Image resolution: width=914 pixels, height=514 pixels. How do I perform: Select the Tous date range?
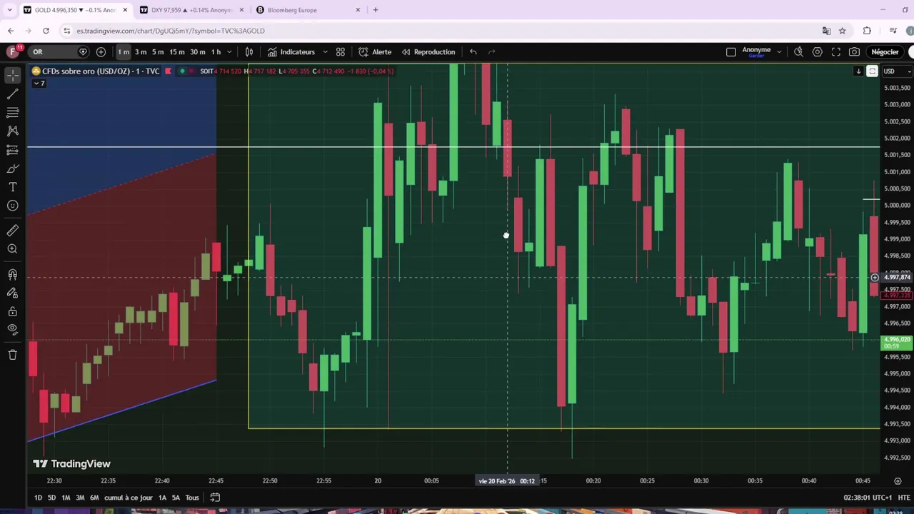tap(192, 498)
